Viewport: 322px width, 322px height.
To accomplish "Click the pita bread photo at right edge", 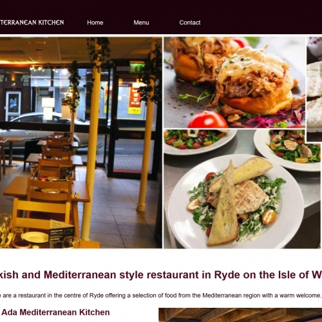I will pyautogui.click(x=314, y=89).
